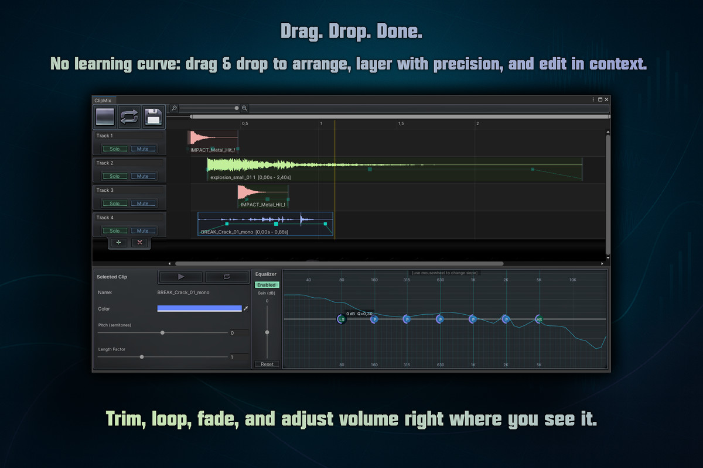Select the ClipMix tab
The width and height of the screenshot is (703, 468).
pyautogui.click(x=103, y=100)
